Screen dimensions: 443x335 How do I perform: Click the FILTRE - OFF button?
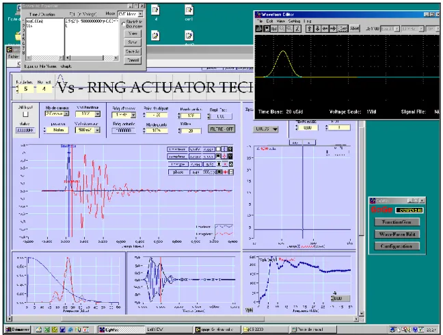(x=221, y=129)
